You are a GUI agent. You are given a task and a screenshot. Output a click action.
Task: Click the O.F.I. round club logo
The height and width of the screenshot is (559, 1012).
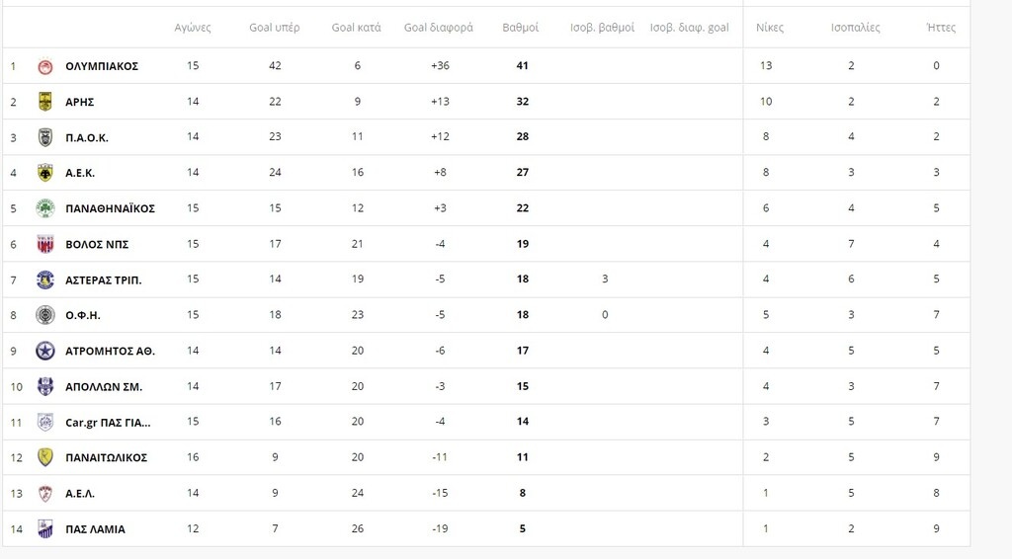(x=45, y=315)
